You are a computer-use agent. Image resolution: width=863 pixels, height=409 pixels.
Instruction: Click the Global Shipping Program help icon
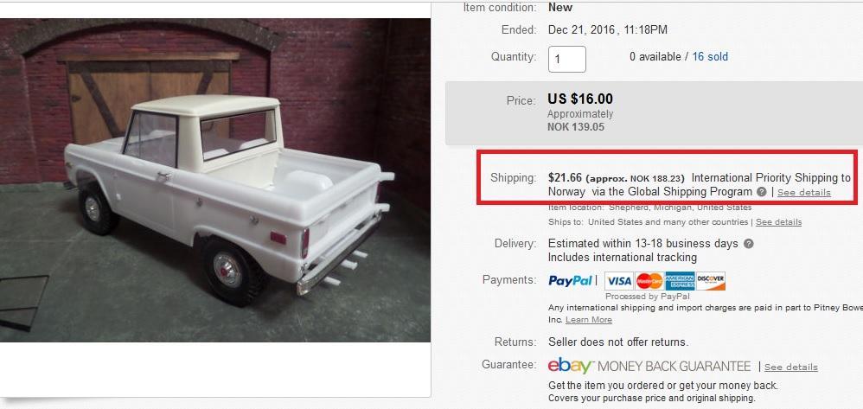pyautogui.click(x=761, y=192)
